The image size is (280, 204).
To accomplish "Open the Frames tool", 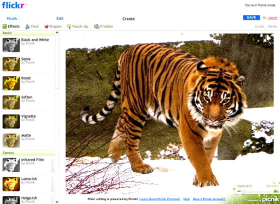I will coord(103,26).
